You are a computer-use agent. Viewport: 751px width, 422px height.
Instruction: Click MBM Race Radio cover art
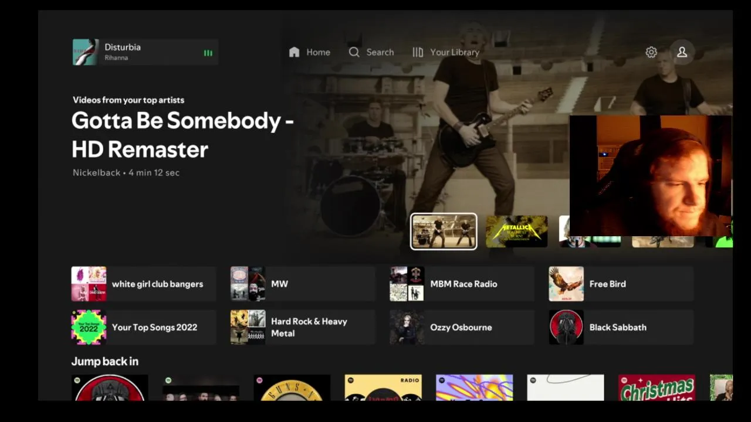coord(407,284)
